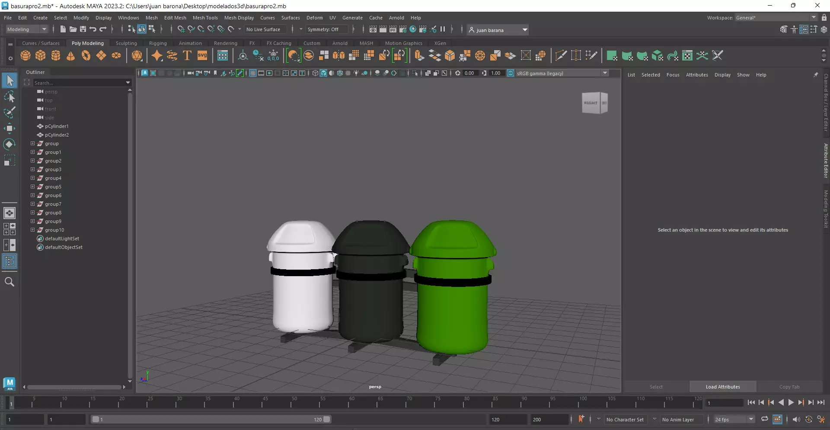
Task: Select the Rotate tool in the toolbox
Action: [10, 144]
